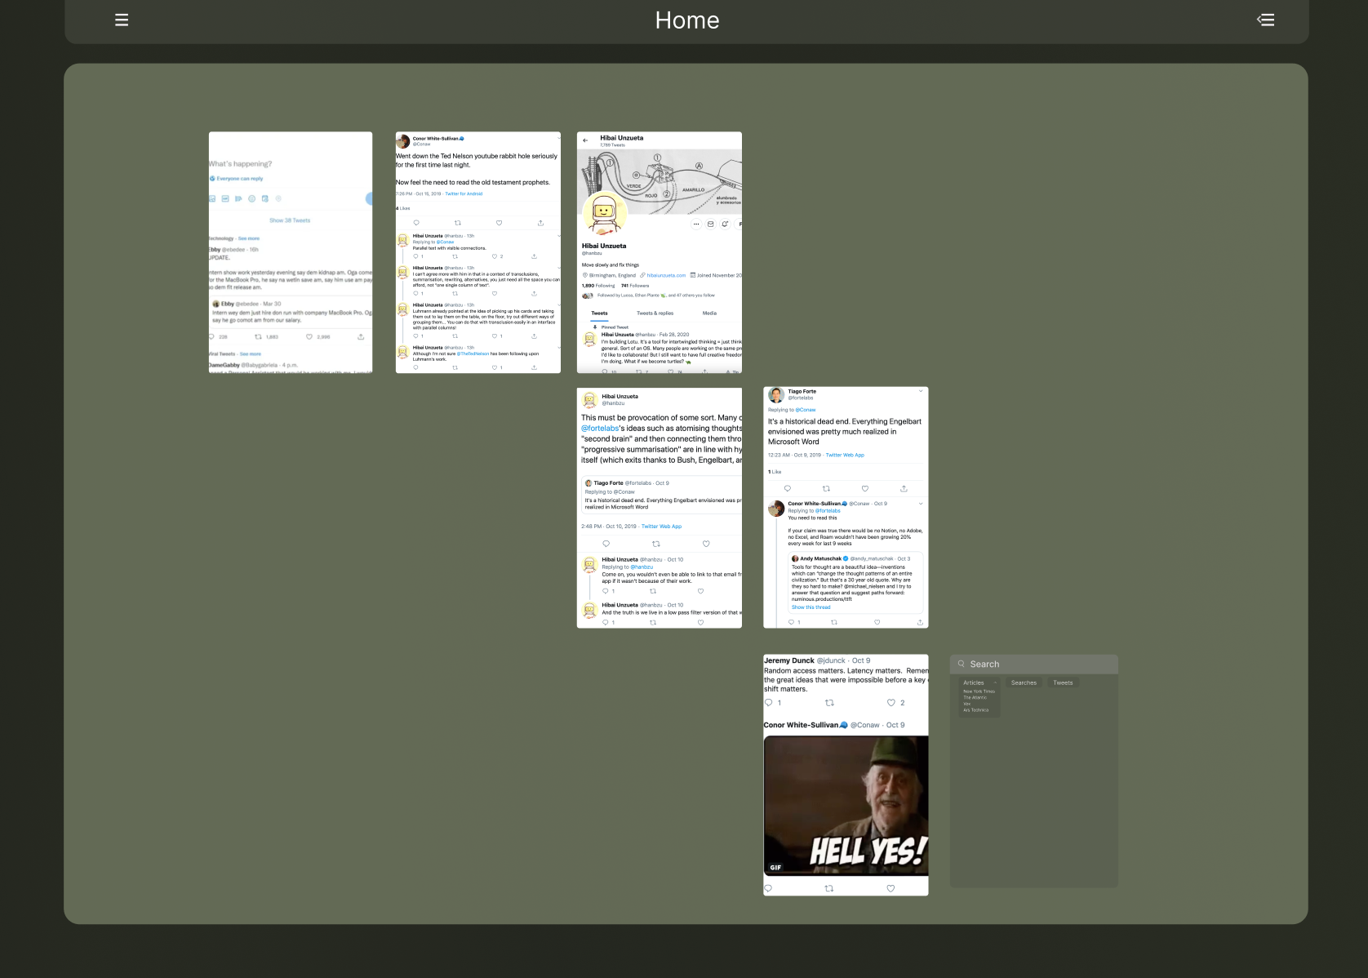
Task: Open the hamburger menu in the Home bar
Action: 122,20
